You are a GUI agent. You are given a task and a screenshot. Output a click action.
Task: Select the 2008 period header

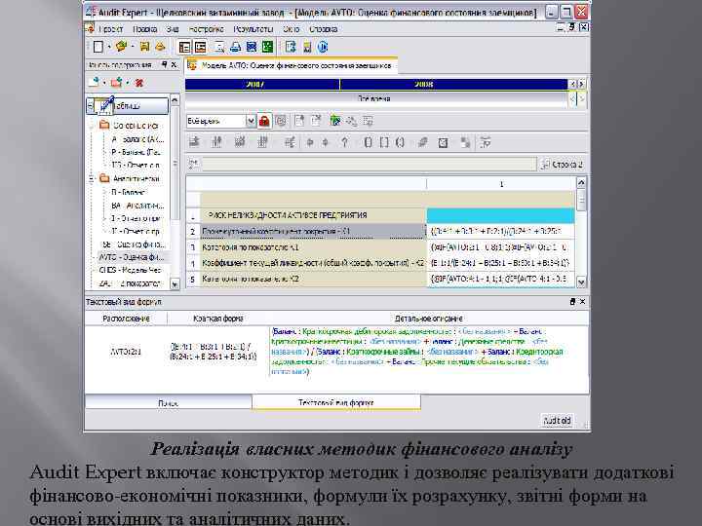454,84
